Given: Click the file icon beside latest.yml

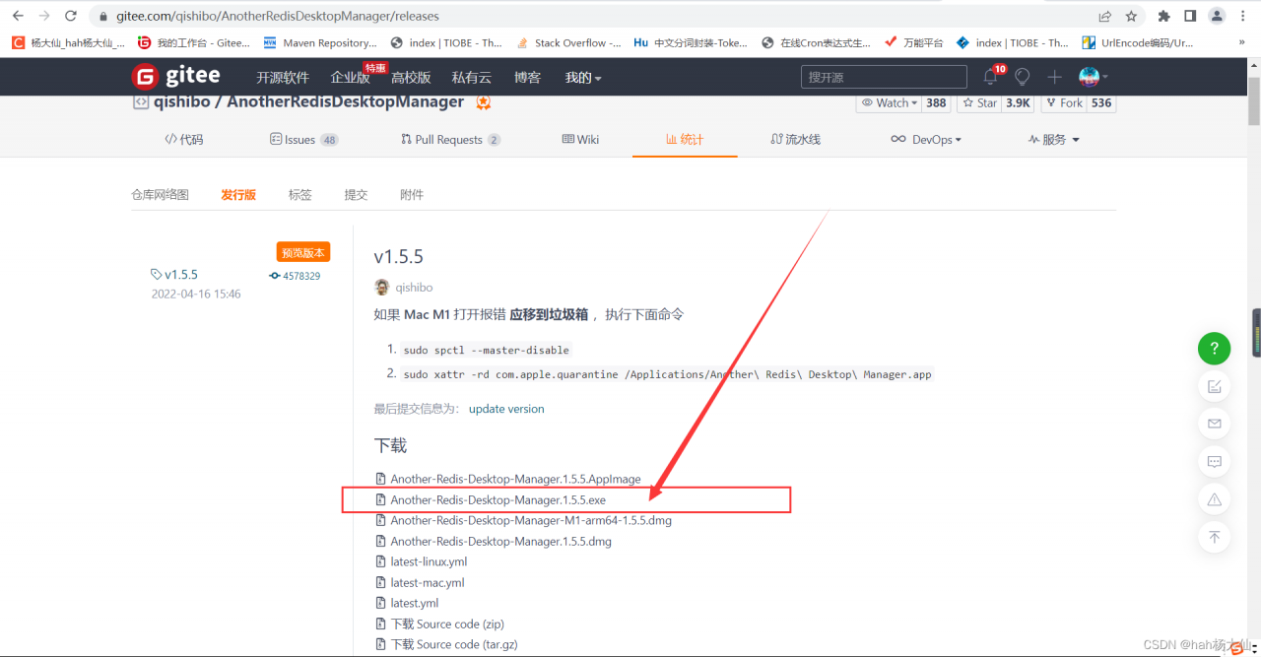Looking at the screenshot, I should (x=381, y=603).
